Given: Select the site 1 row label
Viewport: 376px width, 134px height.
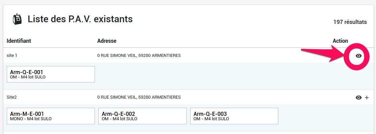Looking at the screenshot, I should pos(12,56).
